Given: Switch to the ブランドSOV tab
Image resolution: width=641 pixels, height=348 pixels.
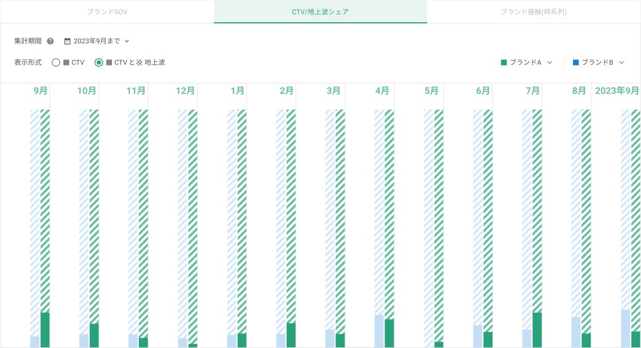Looking at the screenshot, I should 107,11.
